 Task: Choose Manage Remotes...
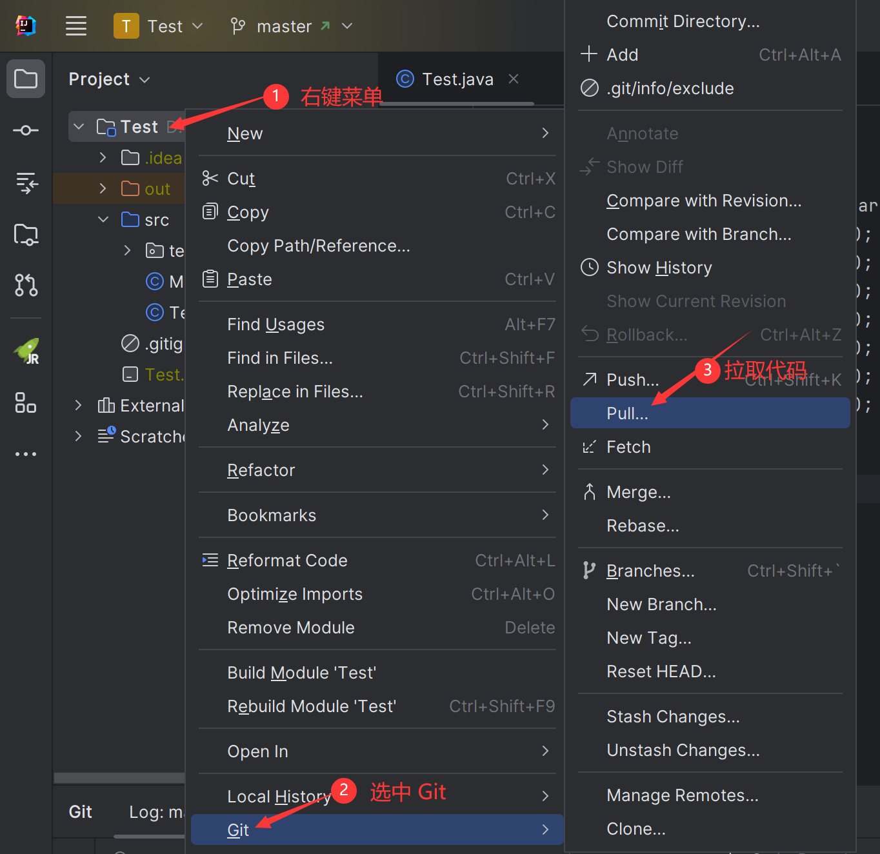[710, 795]
